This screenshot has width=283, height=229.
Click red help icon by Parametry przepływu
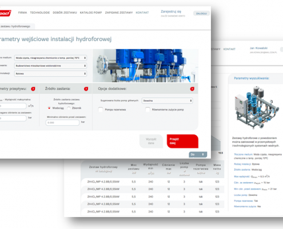(x=33, y=89)
